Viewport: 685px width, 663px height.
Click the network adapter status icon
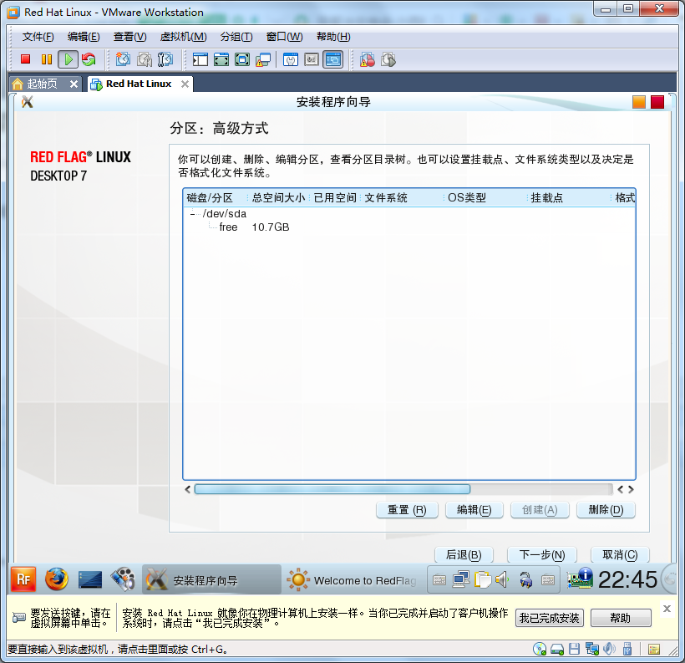tap(592, 649)
